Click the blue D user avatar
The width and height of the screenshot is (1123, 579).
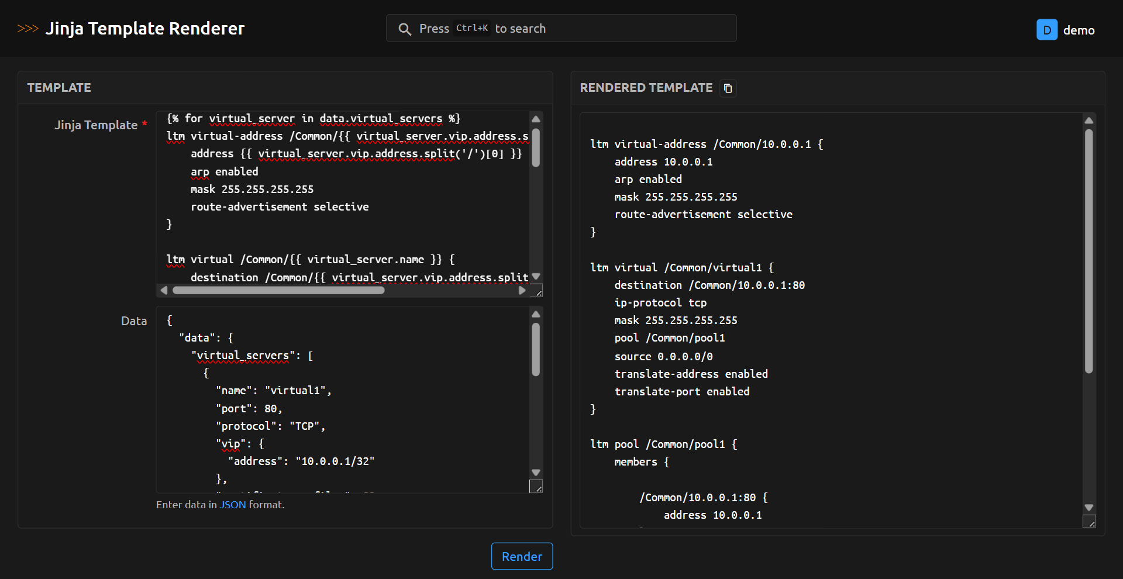pos(1046,30)
